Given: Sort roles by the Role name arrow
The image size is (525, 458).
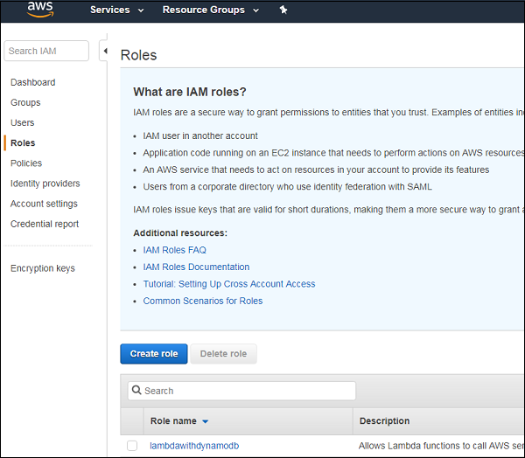Looking at the screenshot, I should coord(206,421).
